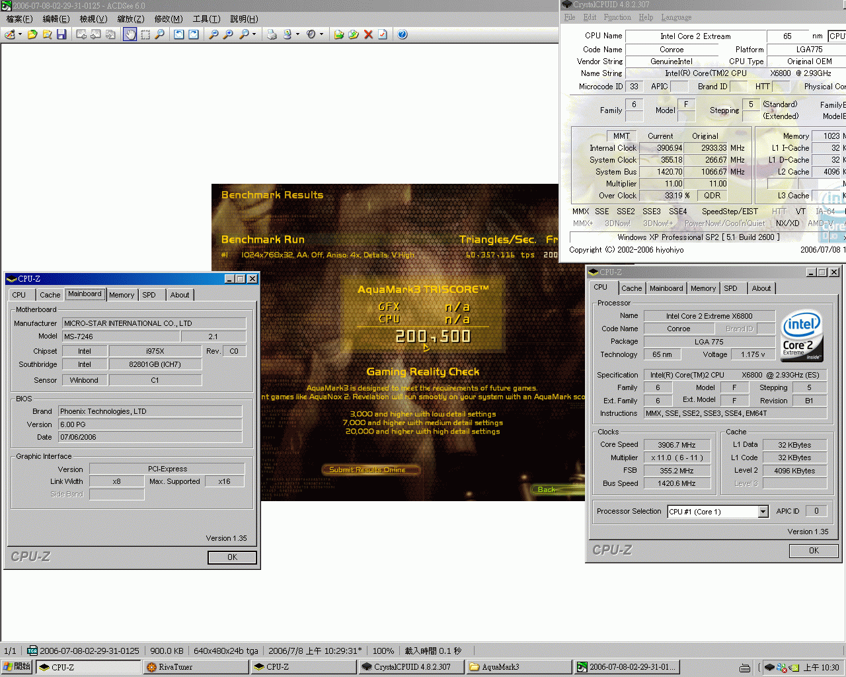Click the Copy To folder icon
846x677 pixels.
339,34
